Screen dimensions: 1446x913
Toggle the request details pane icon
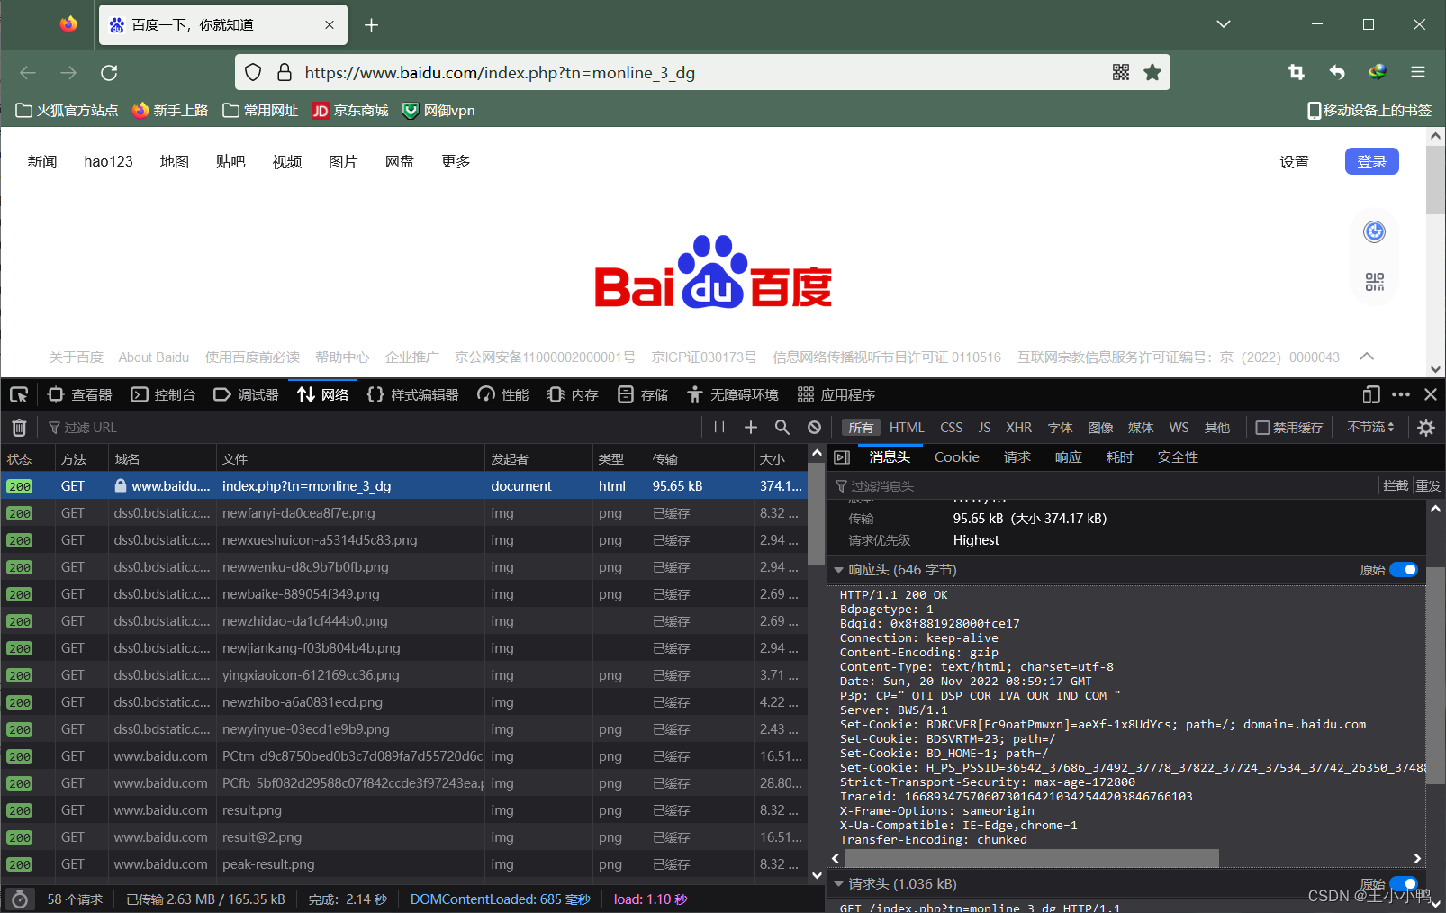(842, 457)
